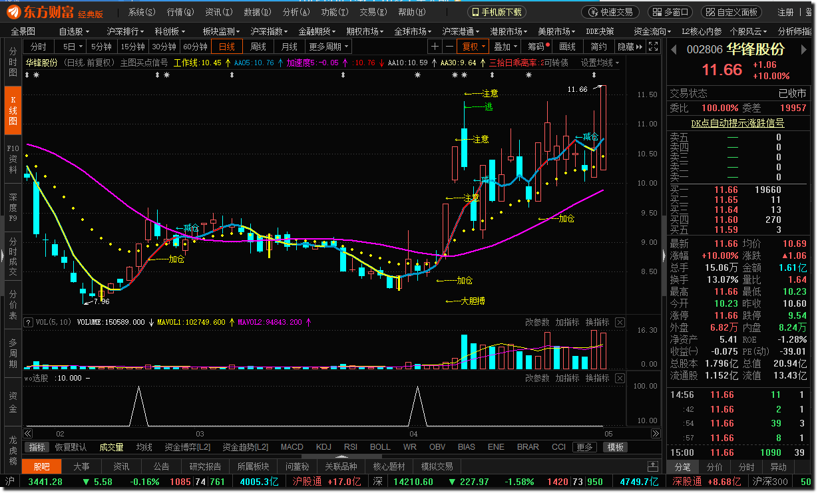Click the DK点自动提示涨跌信号 link

[737, 123]
